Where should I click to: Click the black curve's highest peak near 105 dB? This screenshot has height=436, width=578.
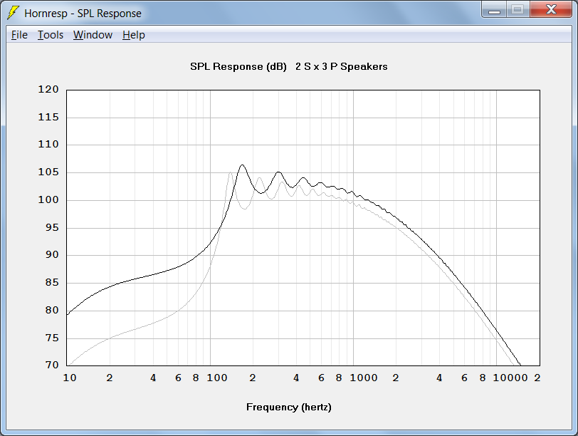tap(242, 165)
